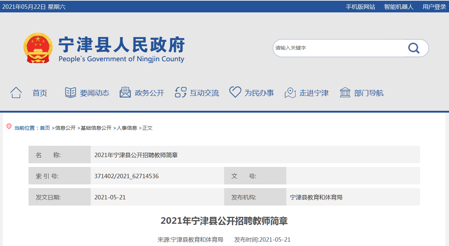The width and height of the screenshot is (449, 246).
Task: Click the red location marker icon
Action: tap(9, 126)
